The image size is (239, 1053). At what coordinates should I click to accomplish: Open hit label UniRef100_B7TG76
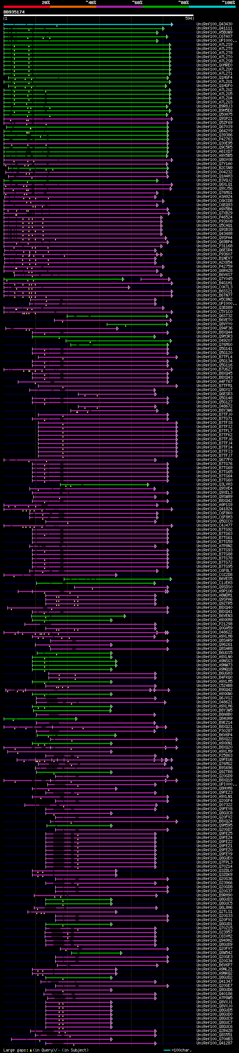point(214,464)
